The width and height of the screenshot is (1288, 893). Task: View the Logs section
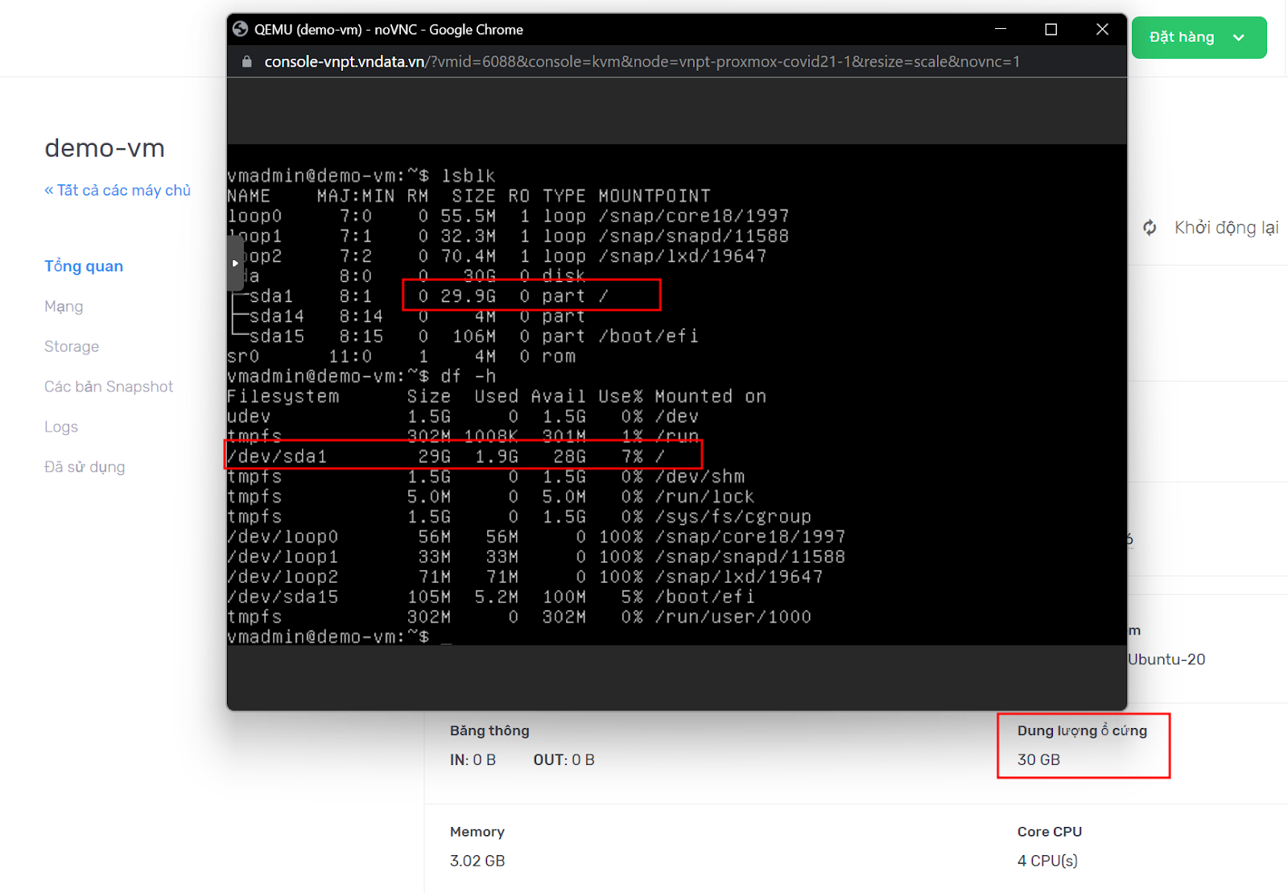coord(61,428)
